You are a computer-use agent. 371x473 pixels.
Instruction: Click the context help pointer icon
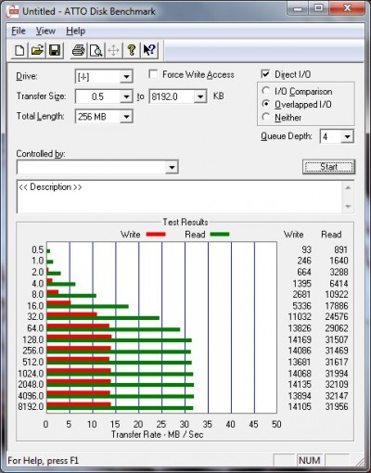tap(149, 50)
